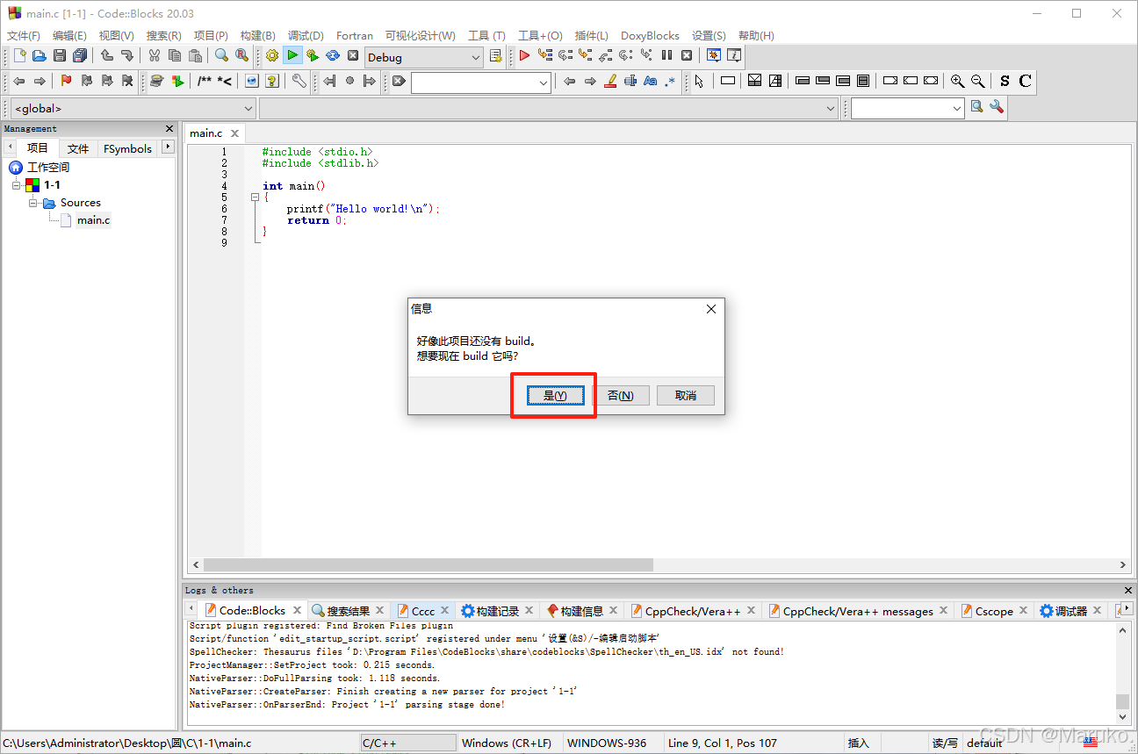
Task: Collapse the Sources node in the project tree
Action: pos(33,202)
